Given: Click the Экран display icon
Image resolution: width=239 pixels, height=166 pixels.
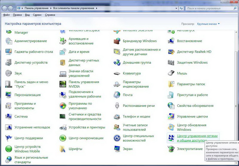Looking at the screenshot, I should pyautogui.click(x=117, y=149).
